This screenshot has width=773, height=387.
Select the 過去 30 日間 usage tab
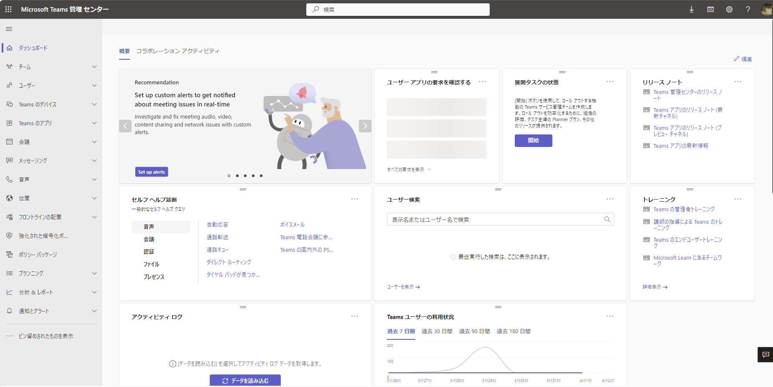pyautogui.click(x=437, y=331)
